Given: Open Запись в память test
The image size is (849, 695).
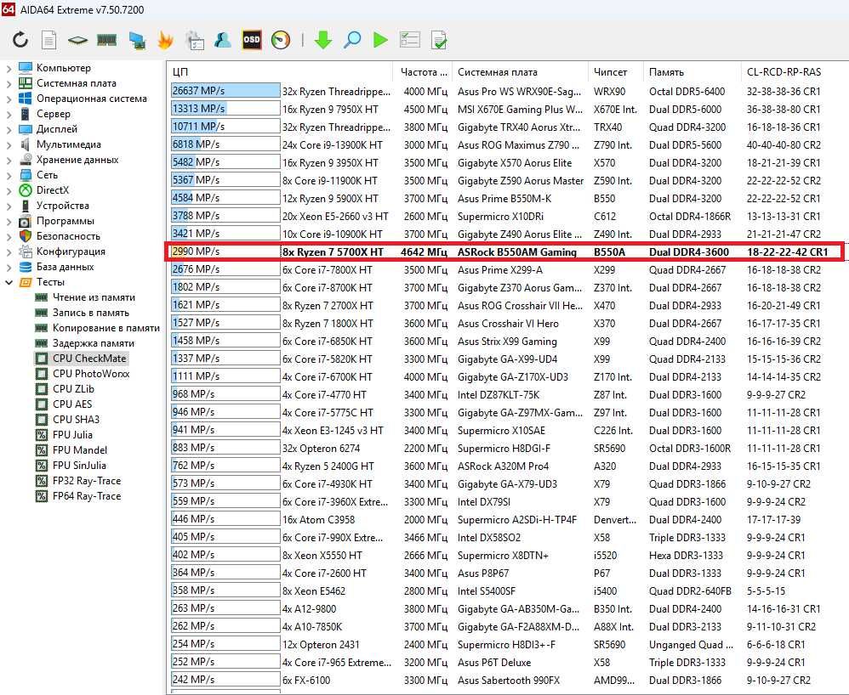Looking at the screenshot, I should pos(90,313).
